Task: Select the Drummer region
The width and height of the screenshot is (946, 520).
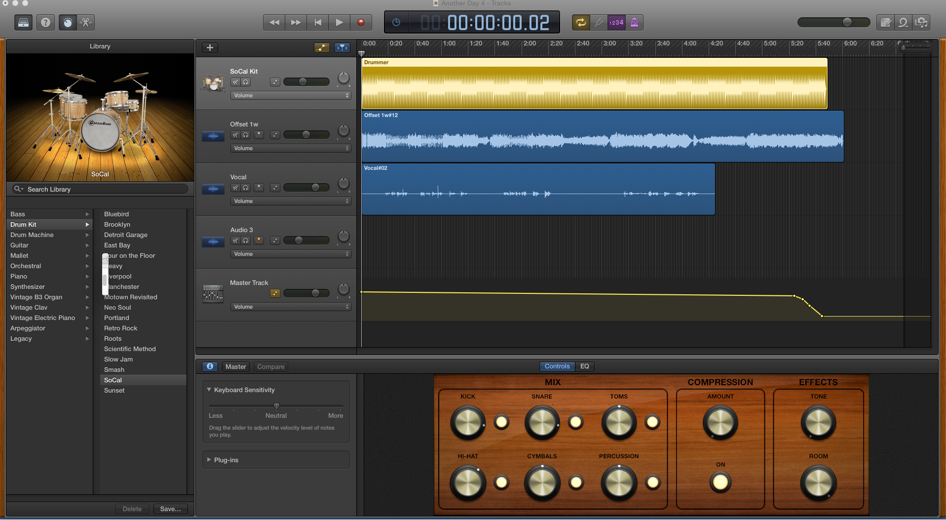Action: pyautogui.click(x=594, y=83)
